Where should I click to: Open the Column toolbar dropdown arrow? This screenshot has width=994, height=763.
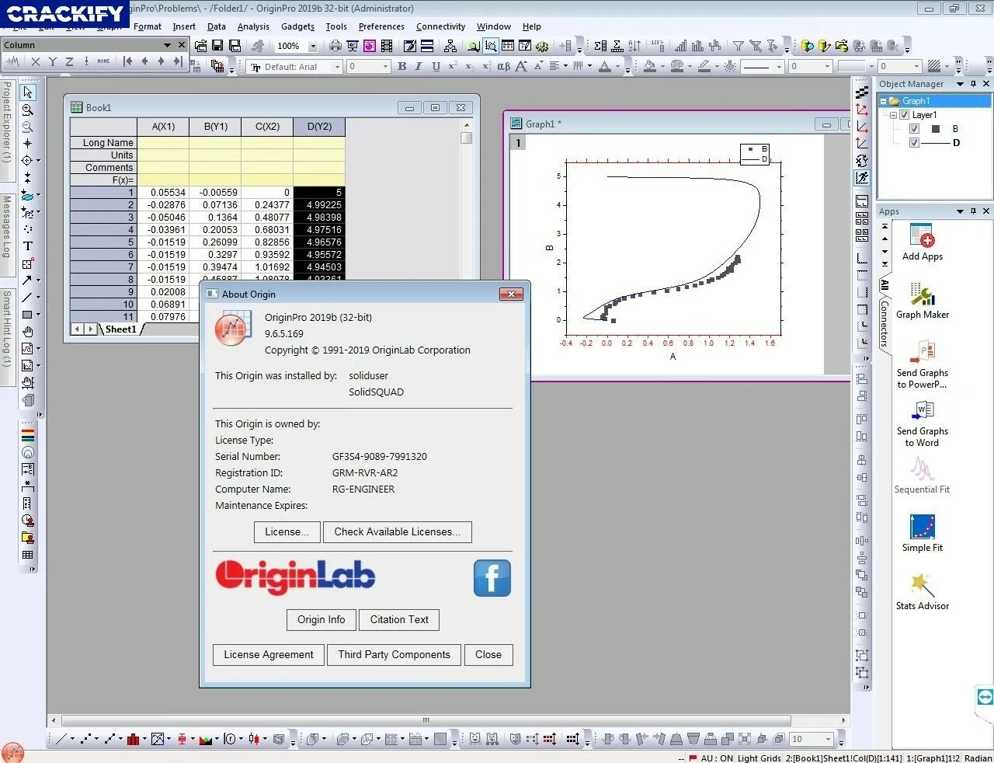(167, 45)
